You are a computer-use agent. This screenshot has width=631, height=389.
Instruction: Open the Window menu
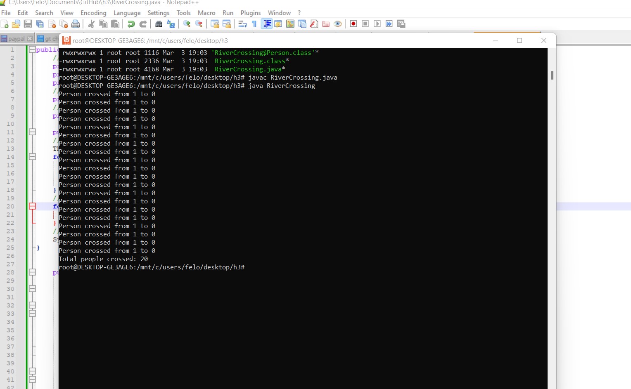click(279, 13)
